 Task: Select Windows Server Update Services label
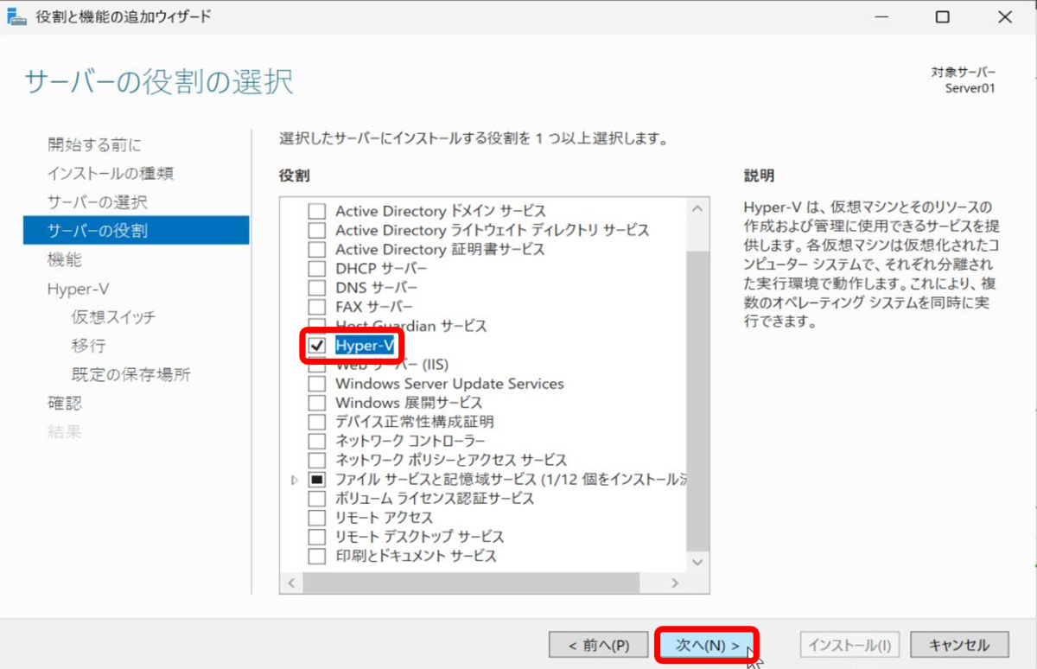449,383
